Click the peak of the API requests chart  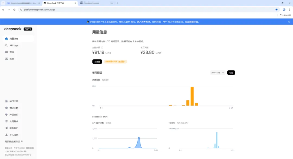(139, 137)
